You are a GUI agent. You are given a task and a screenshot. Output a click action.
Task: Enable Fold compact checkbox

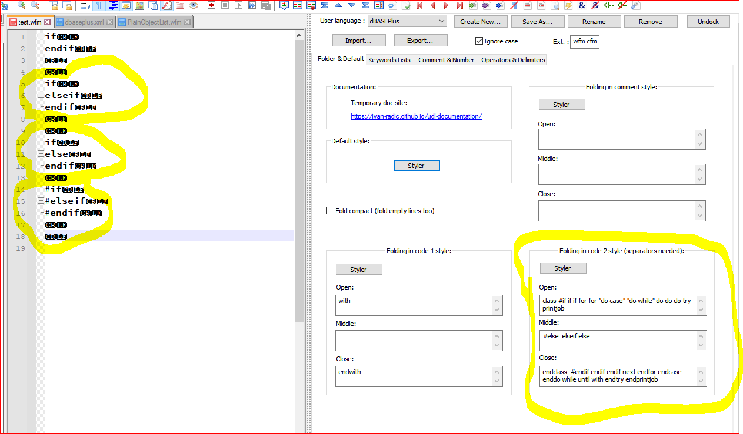click(x=330, y=210)
